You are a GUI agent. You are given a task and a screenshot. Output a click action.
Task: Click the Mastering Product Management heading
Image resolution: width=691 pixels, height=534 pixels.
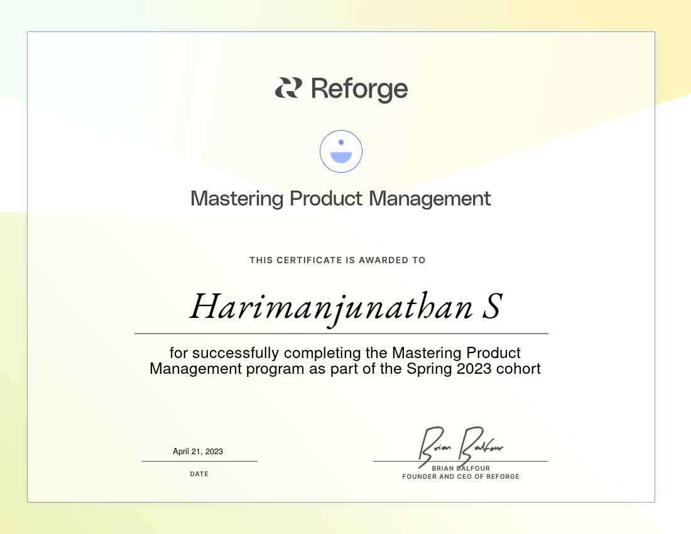point(340,199)
